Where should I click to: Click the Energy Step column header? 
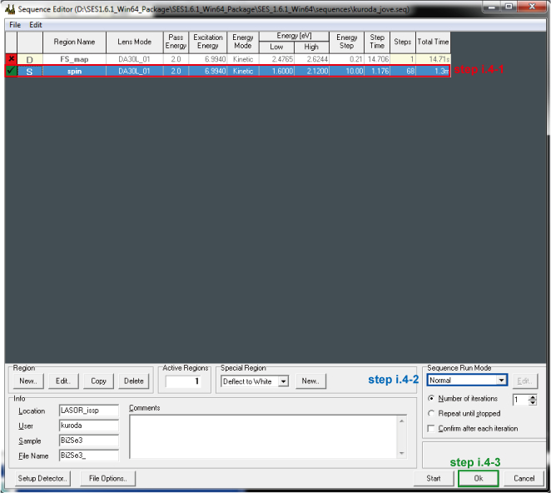click(347, 42)
